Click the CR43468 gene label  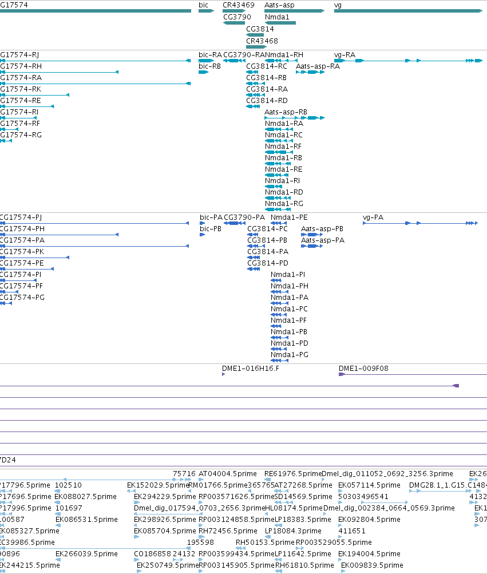pos(262,41)
